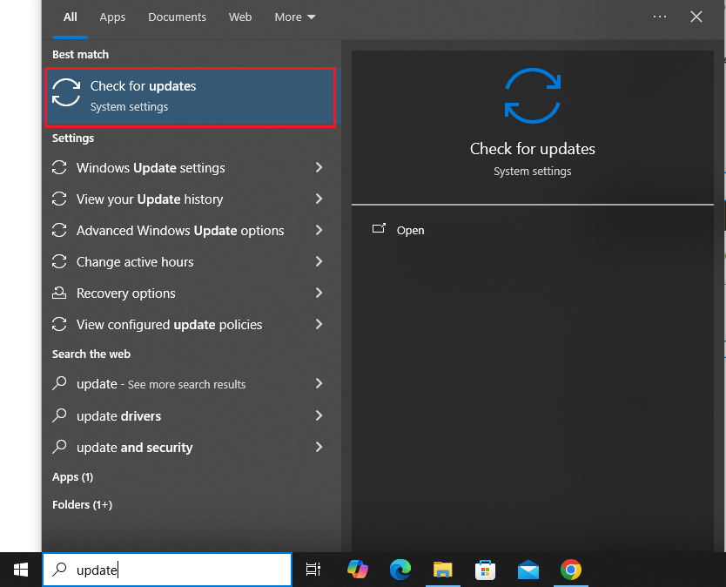This screenshot has height=587, width=726.
Task: Expand arrow next to Recovery options
Action: [x=319, y=293]
